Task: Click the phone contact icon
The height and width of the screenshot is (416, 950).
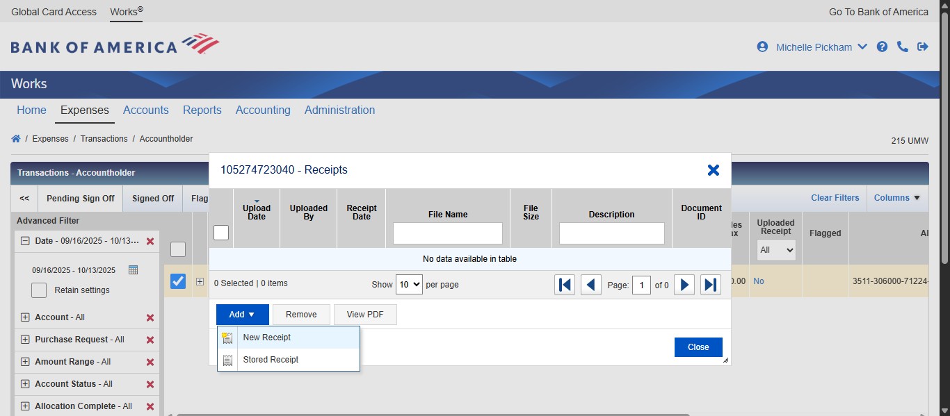Action: click(x=903, y=47)
